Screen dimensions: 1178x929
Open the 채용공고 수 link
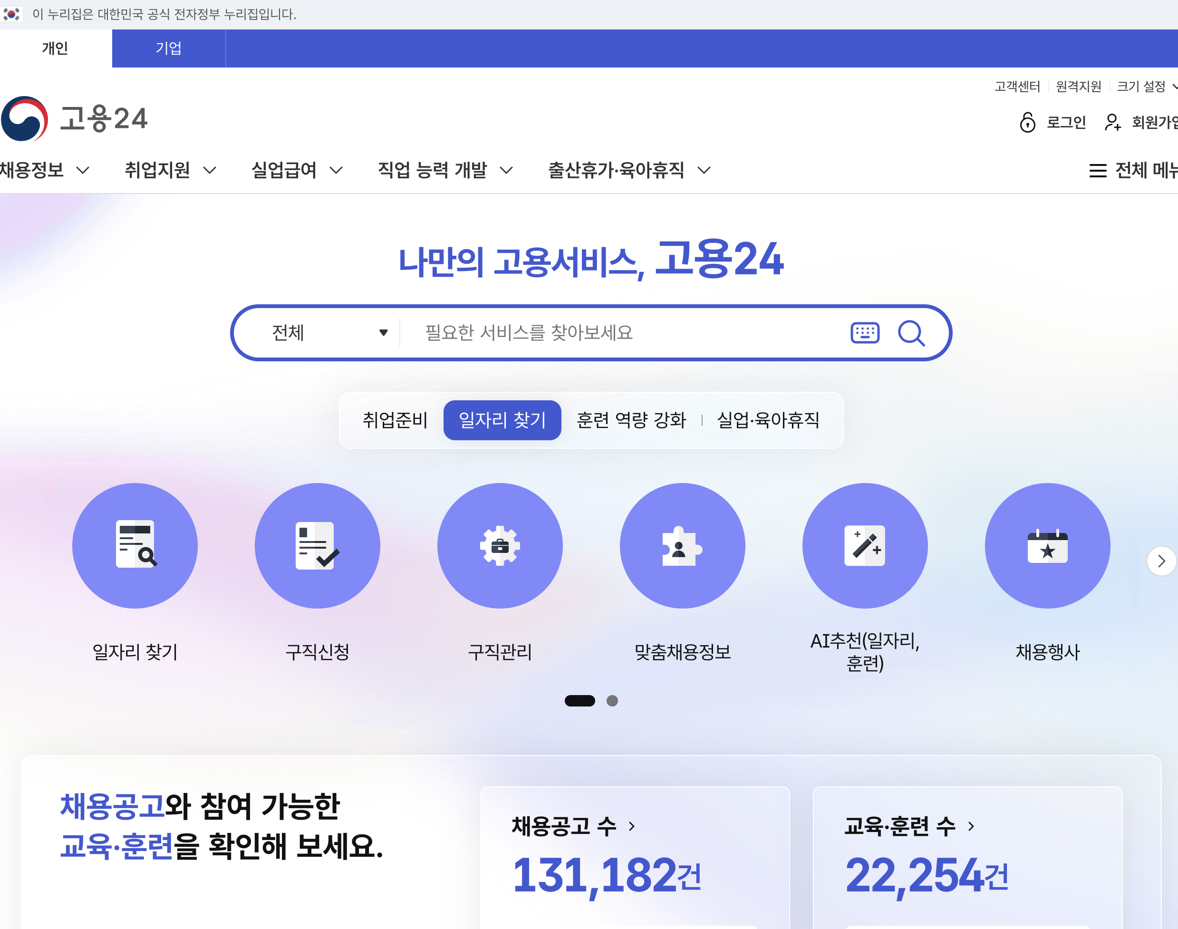tap(573, 826)
